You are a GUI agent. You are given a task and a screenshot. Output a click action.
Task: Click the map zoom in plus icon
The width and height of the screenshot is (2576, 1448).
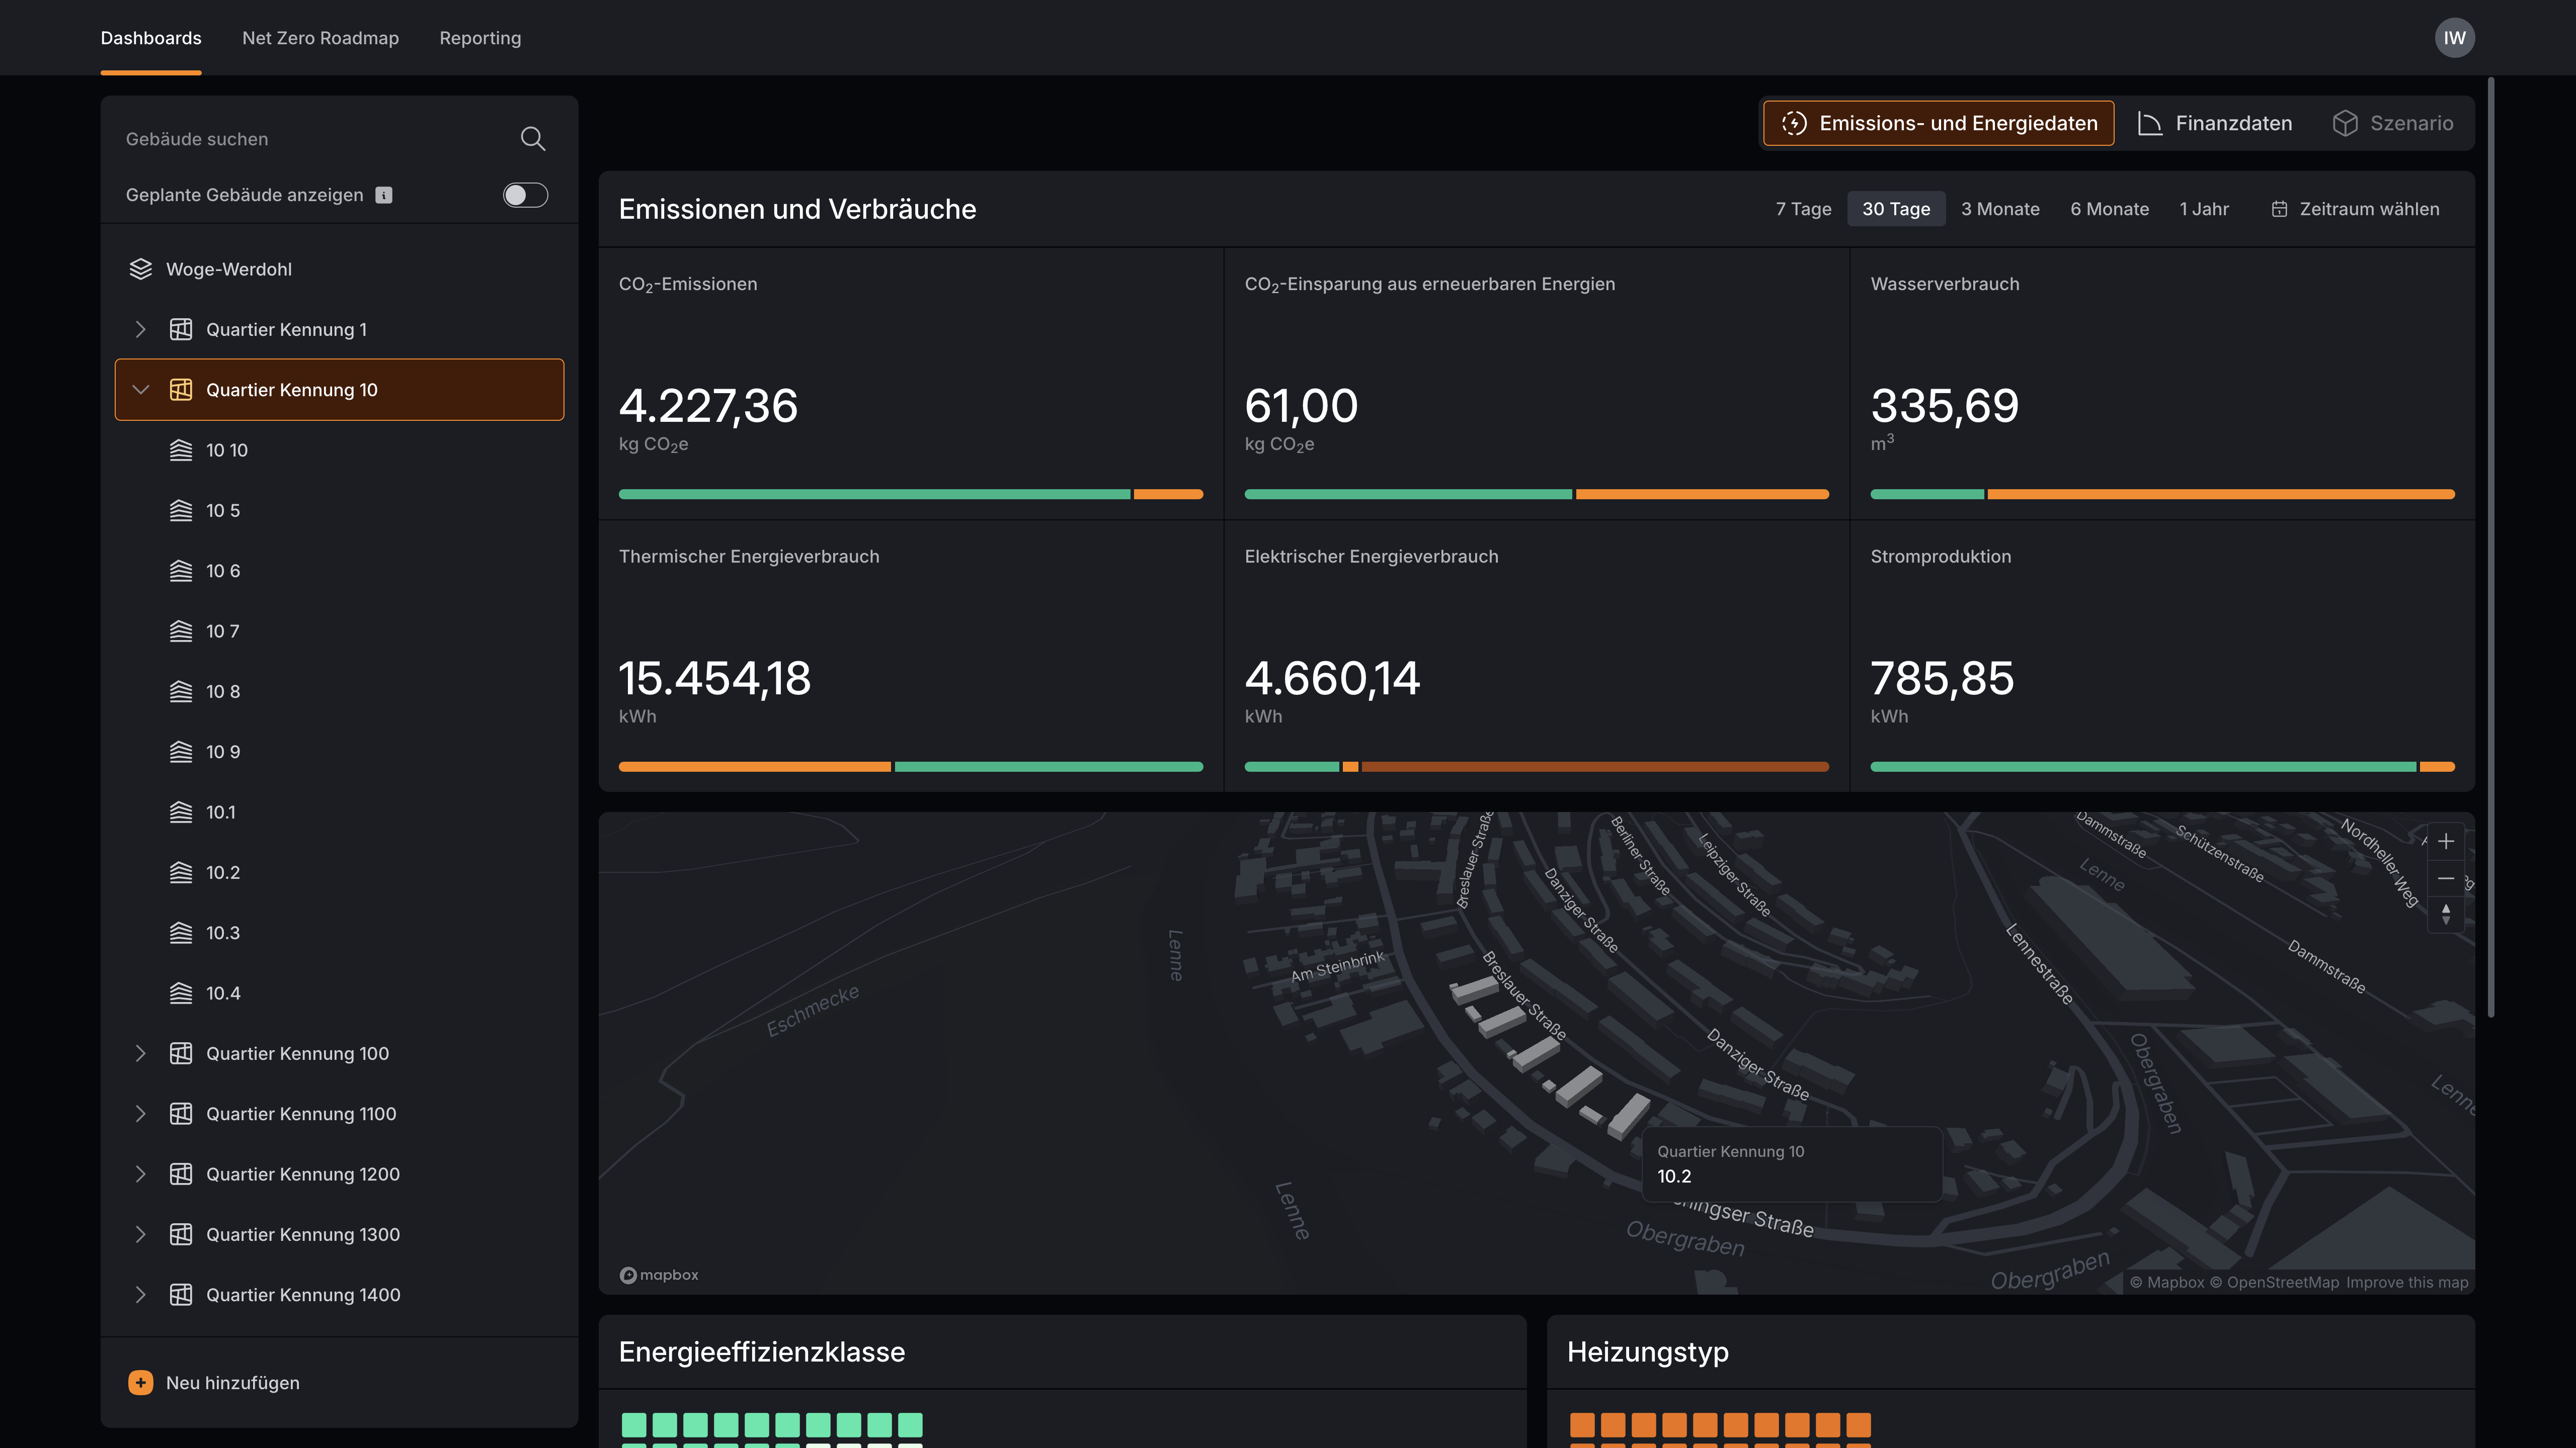[2446, 842]
